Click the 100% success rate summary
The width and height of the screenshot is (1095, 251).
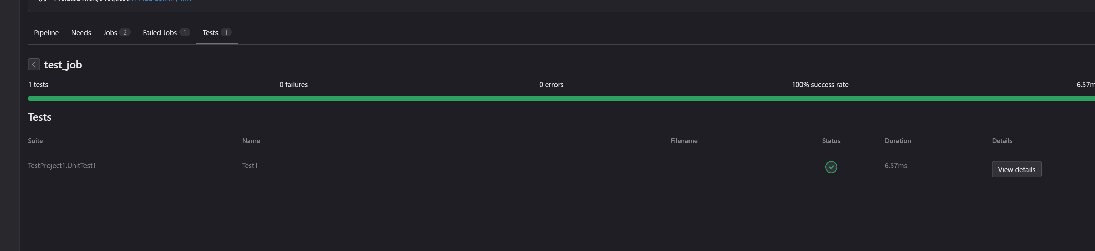point(820,84)
